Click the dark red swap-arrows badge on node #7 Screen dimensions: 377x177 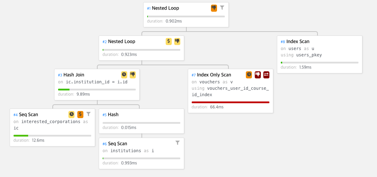tap(267, 74)
